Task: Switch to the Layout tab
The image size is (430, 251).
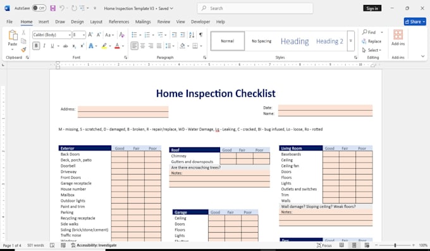Action: click(x=96, y=21)
